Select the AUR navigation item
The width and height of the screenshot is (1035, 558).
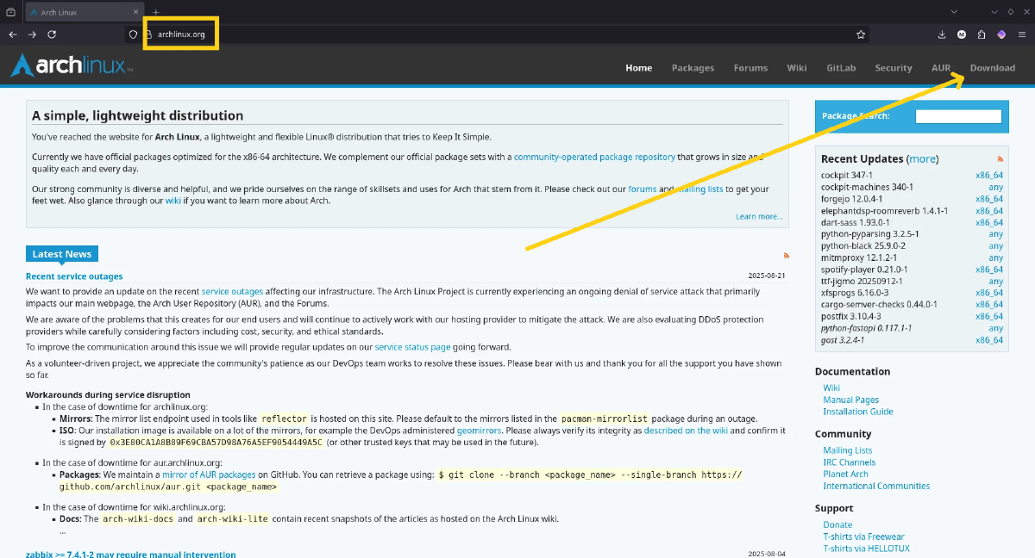click(940, 68)
